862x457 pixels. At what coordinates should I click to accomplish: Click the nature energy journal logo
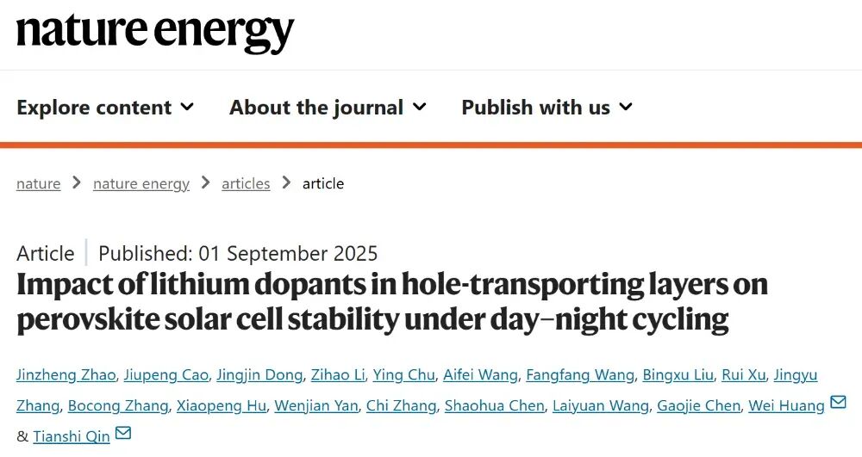coord(155,34)
